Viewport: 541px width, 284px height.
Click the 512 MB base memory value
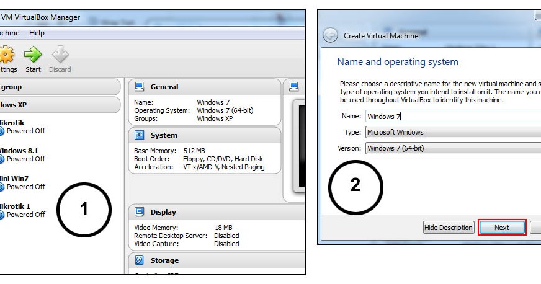point(194,151)
